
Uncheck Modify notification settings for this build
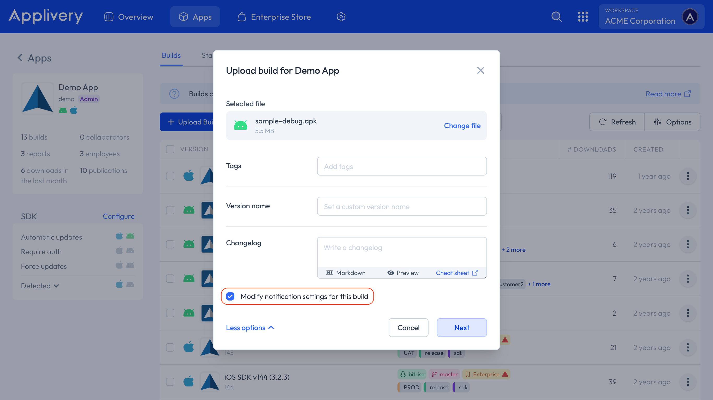[x=230, y=296]
